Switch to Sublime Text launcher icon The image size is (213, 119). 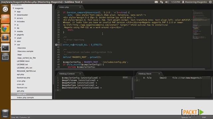[5, 38]
